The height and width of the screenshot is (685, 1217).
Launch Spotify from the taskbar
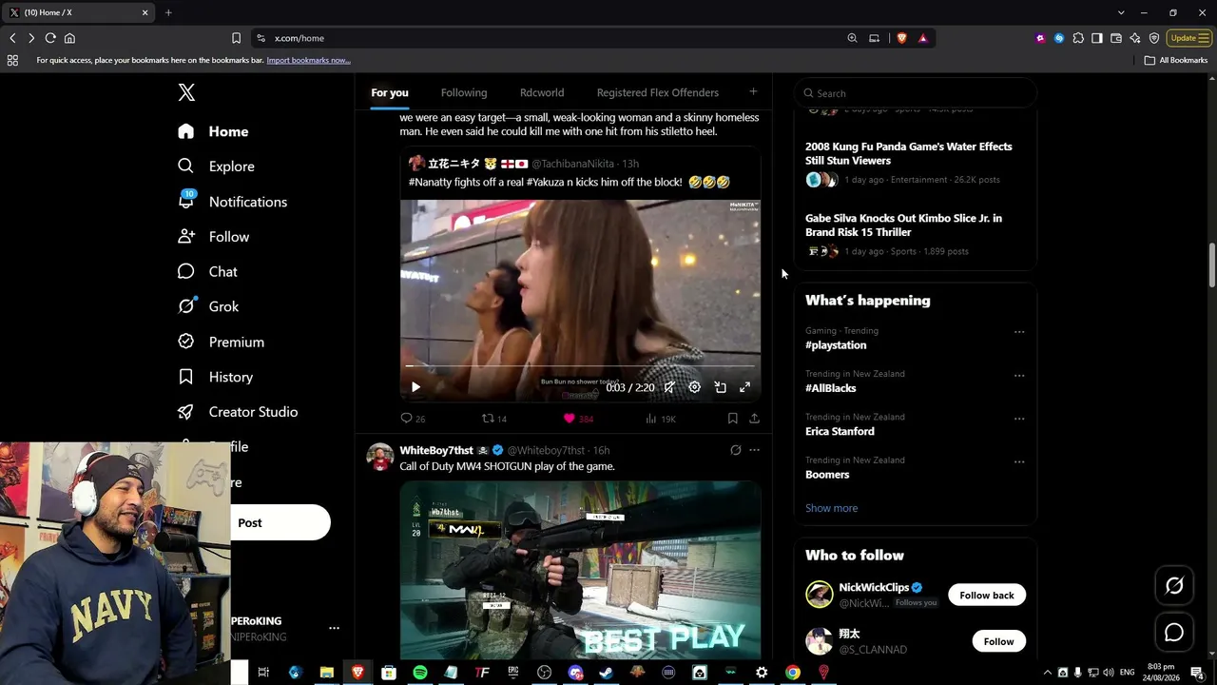420,673
